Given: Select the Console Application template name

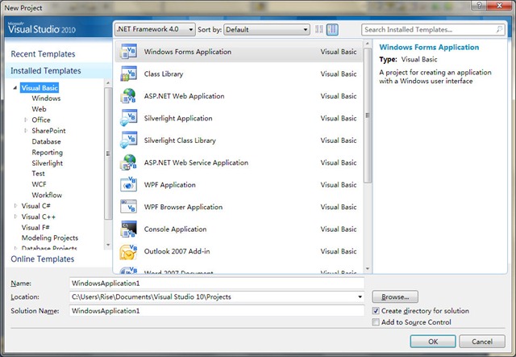Looking at the screenshot, I should click(175, 229).
